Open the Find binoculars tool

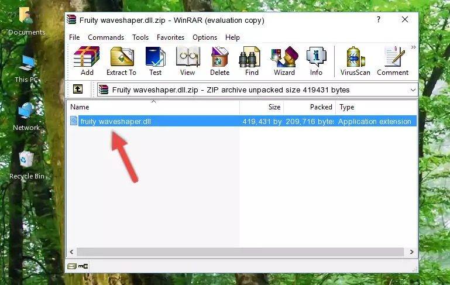coord(252,61)
